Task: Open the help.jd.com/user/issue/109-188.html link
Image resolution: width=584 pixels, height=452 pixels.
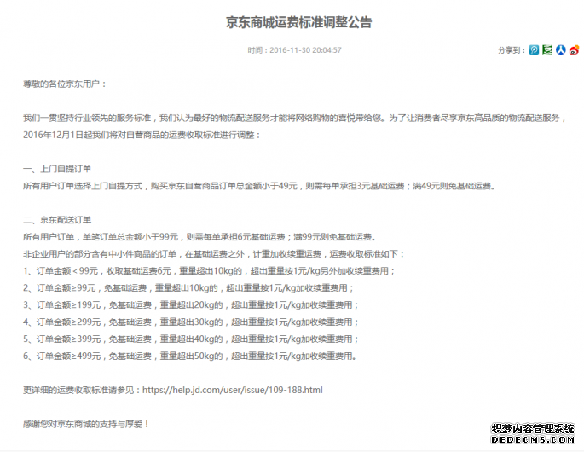Action: (x=233, y=390)
